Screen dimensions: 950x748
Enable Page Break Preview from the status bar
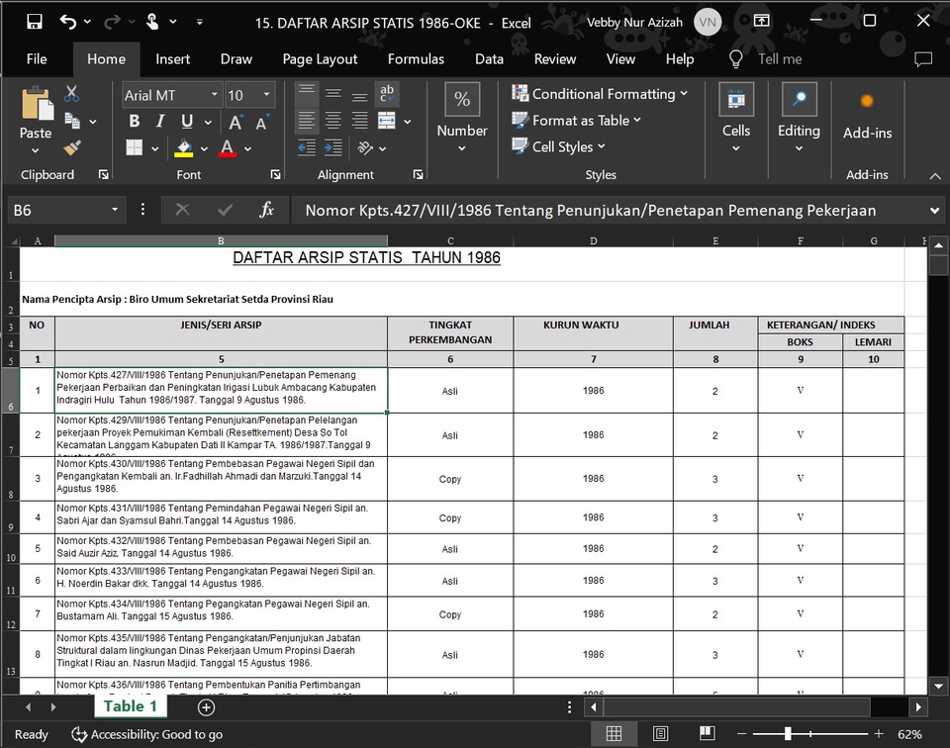pos(707,733)
